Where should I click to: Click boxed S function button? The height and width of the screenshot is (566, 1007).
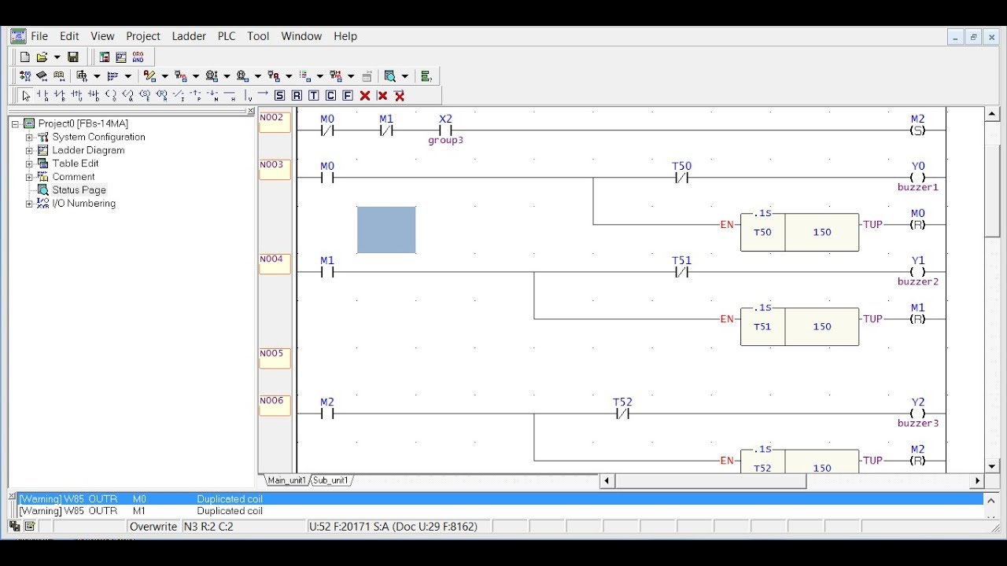[x=279, y=96]
